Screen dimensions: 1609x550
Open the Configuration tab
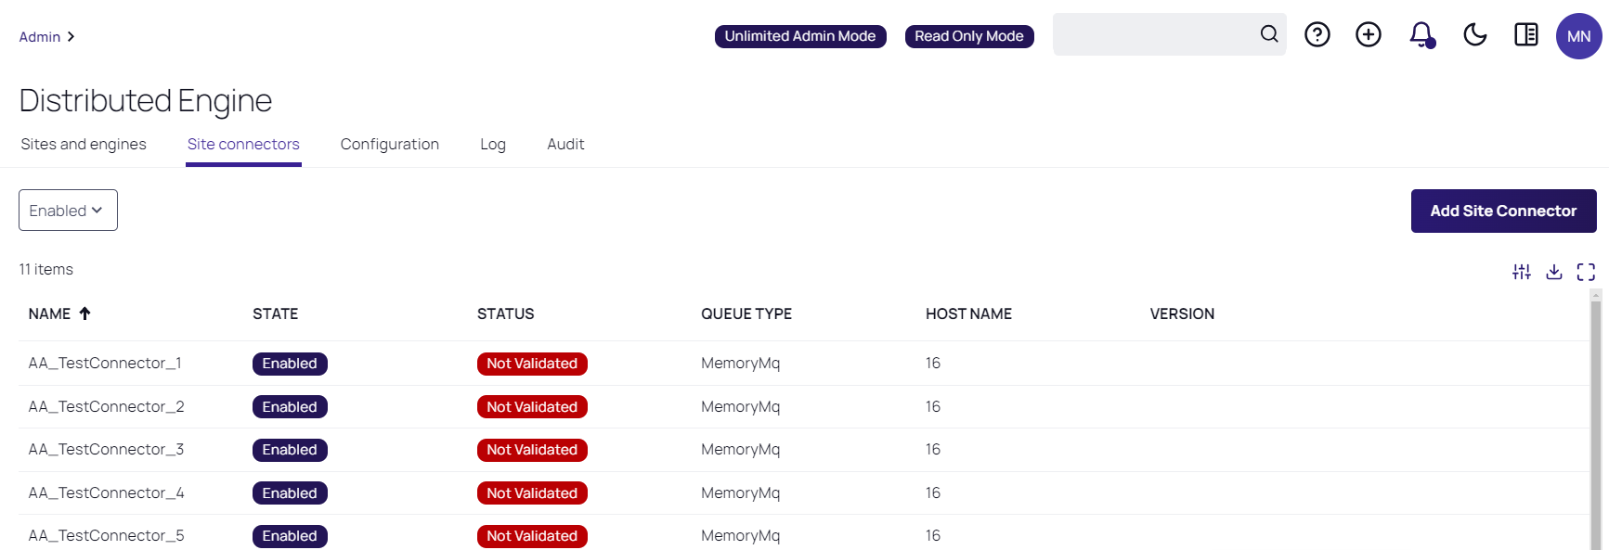pos(389,145)
